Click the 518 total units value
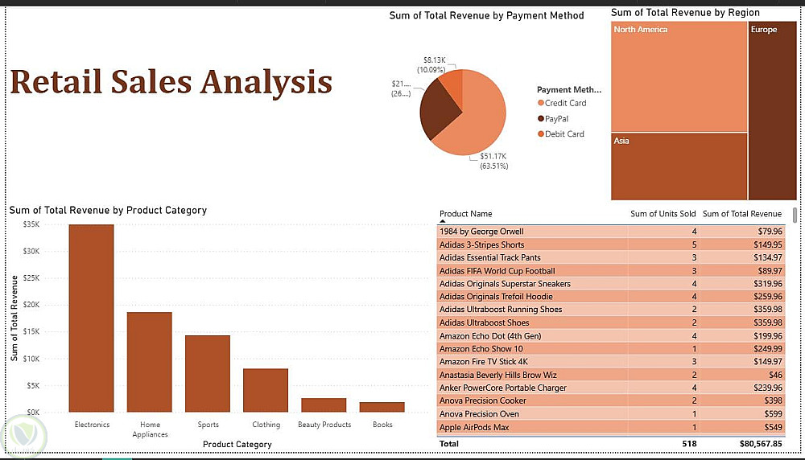Screen dimensions: 805x460 click(x=690, y=444)
